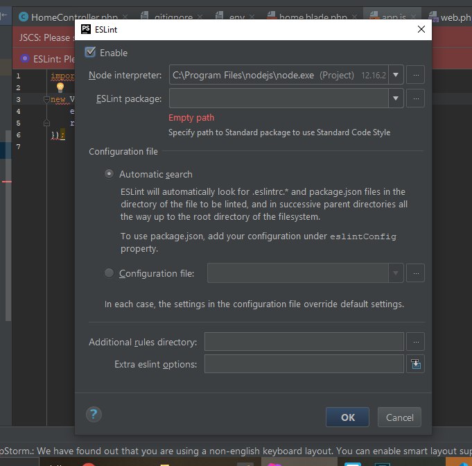Viewport: 472px width, 466px height.
Task: Select the Configuration file radio button
Action: tap(109, 273)
